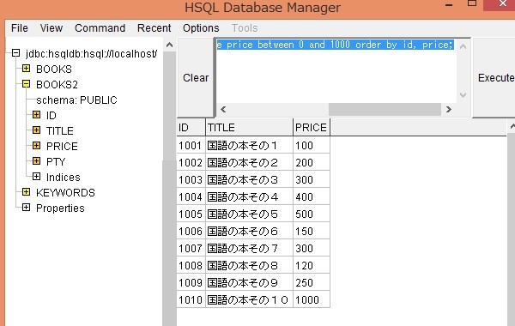Expand the BOOKS table node

pos(26,69)
